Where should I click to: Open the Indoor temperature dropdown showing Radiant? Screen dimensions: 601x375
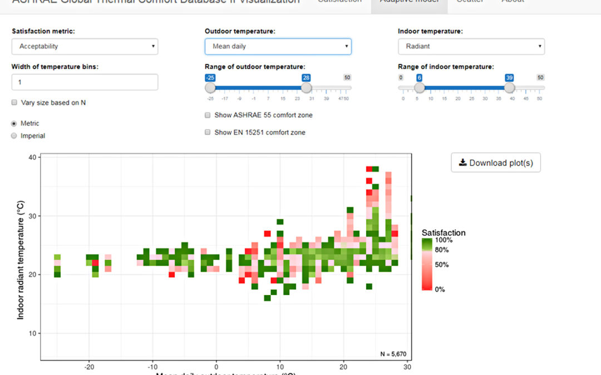click(471, 46)
